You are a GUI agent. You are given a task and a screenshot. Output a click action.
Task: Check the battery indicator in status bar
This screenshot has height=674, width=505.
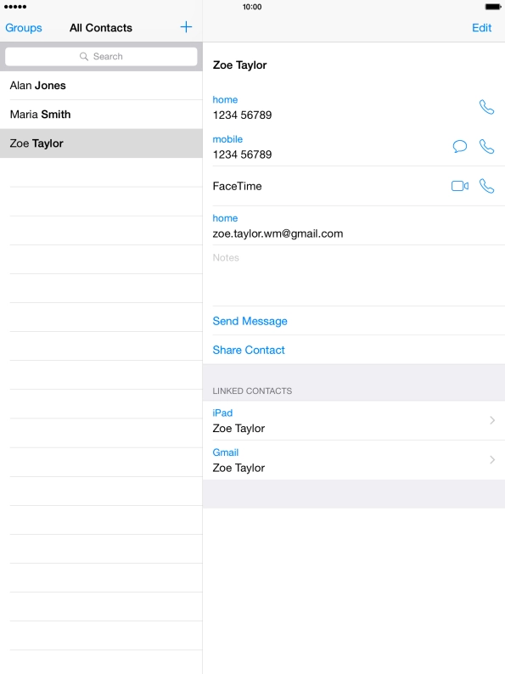tap(493, 7)
